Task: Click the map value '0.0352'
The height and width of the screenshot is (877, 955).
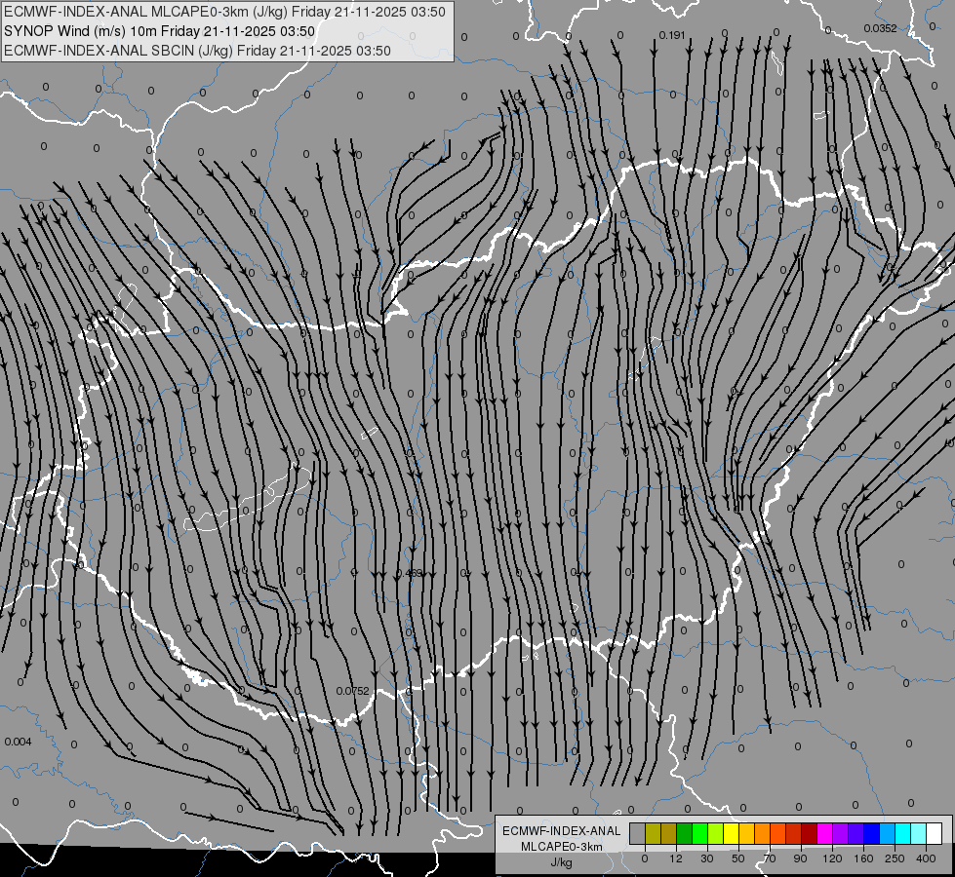Action: (880, 28)
